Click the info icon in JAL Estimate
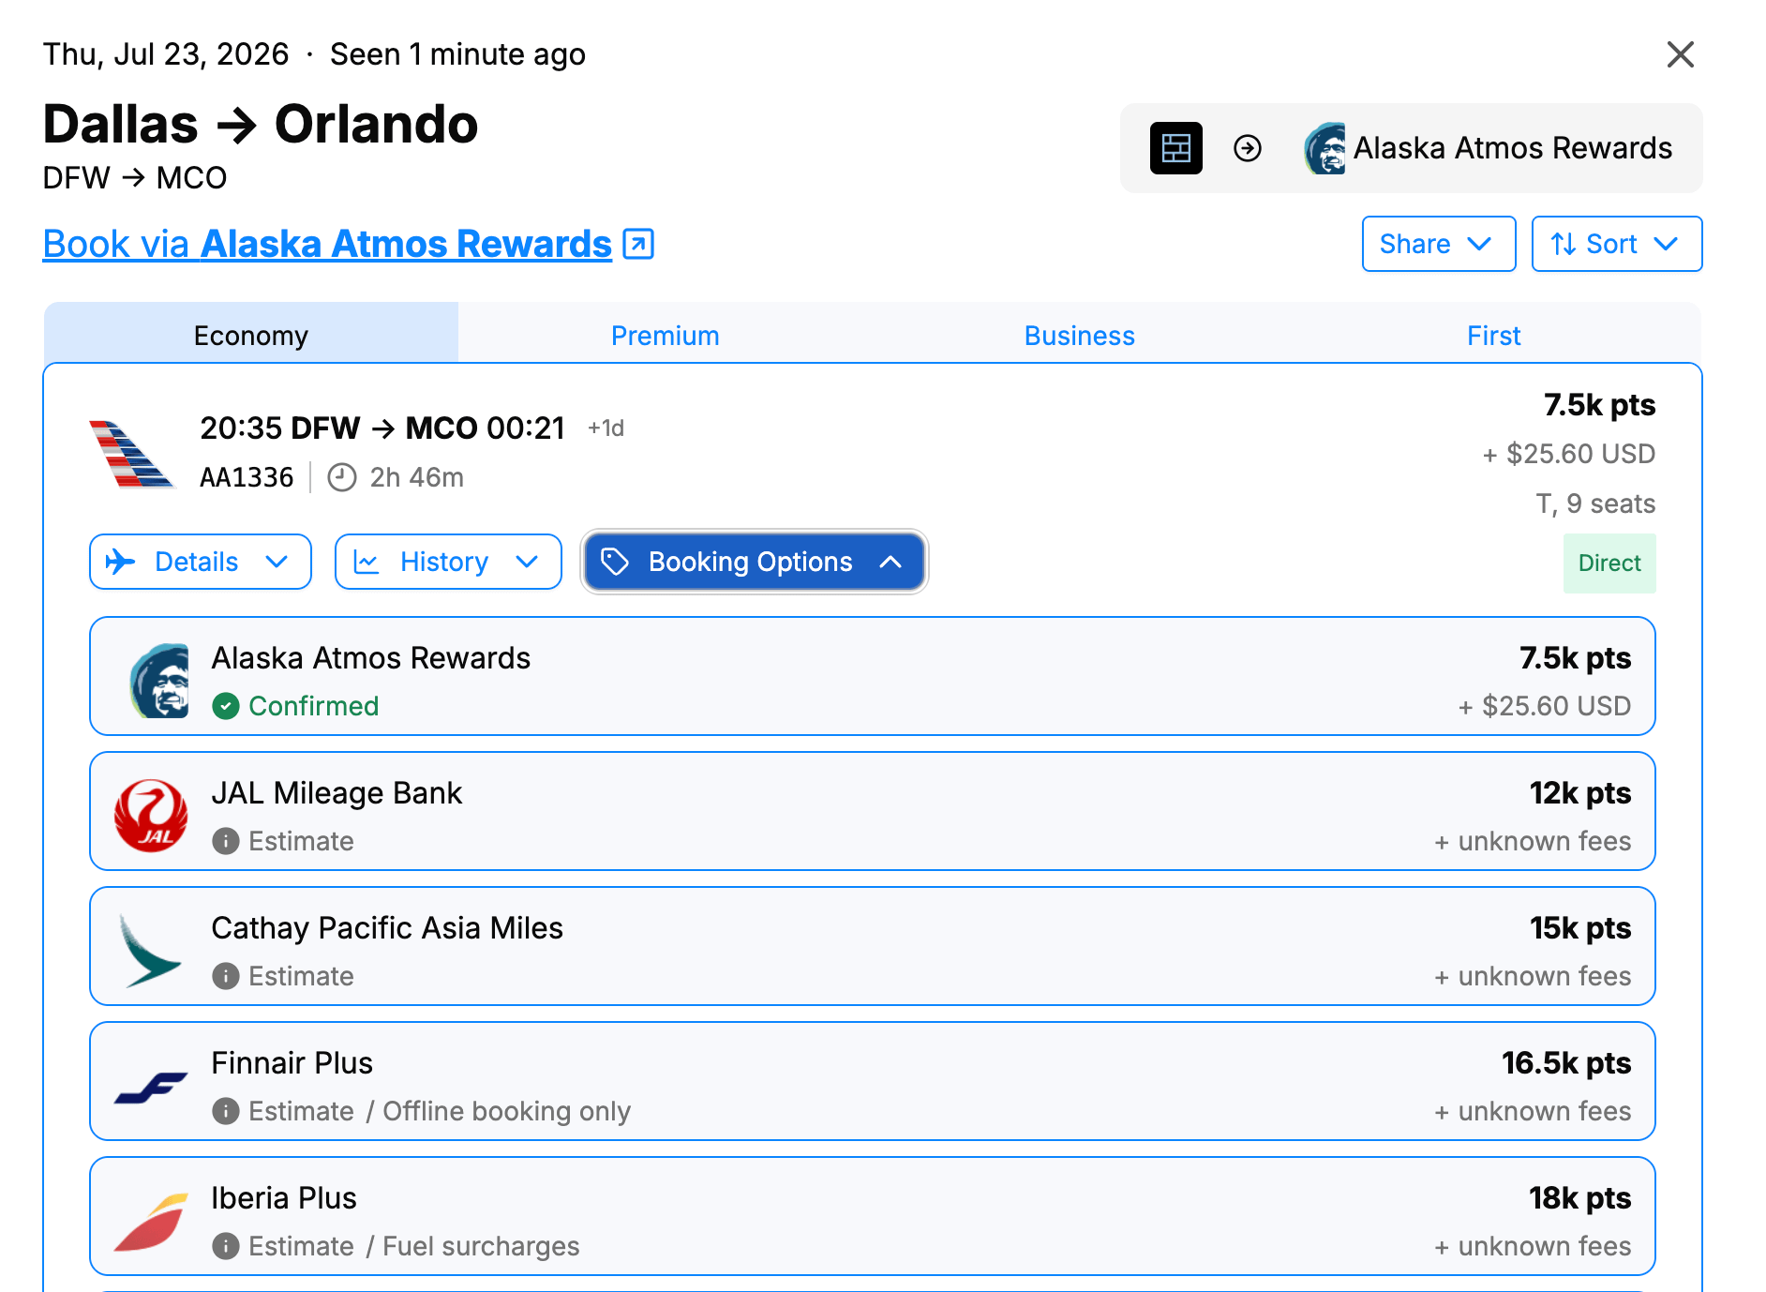Screen dimensions: 1766x1292 pos(225,841)
